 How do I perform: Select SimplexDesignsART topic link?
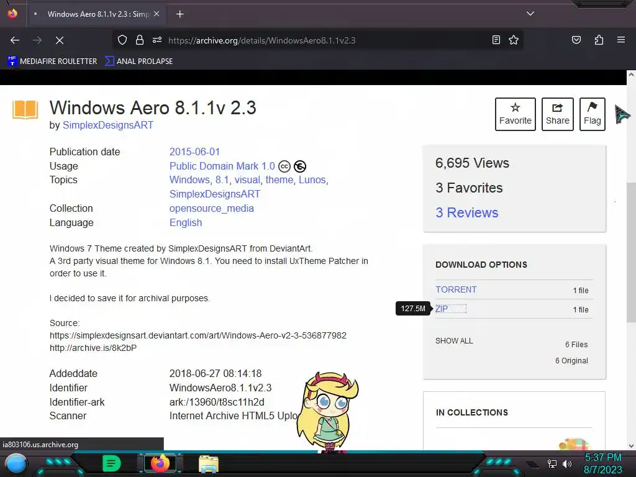214,194
